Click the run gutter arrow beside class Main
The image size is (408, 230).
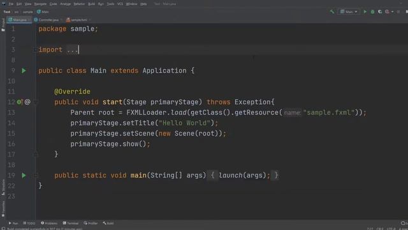pos(24,71)
